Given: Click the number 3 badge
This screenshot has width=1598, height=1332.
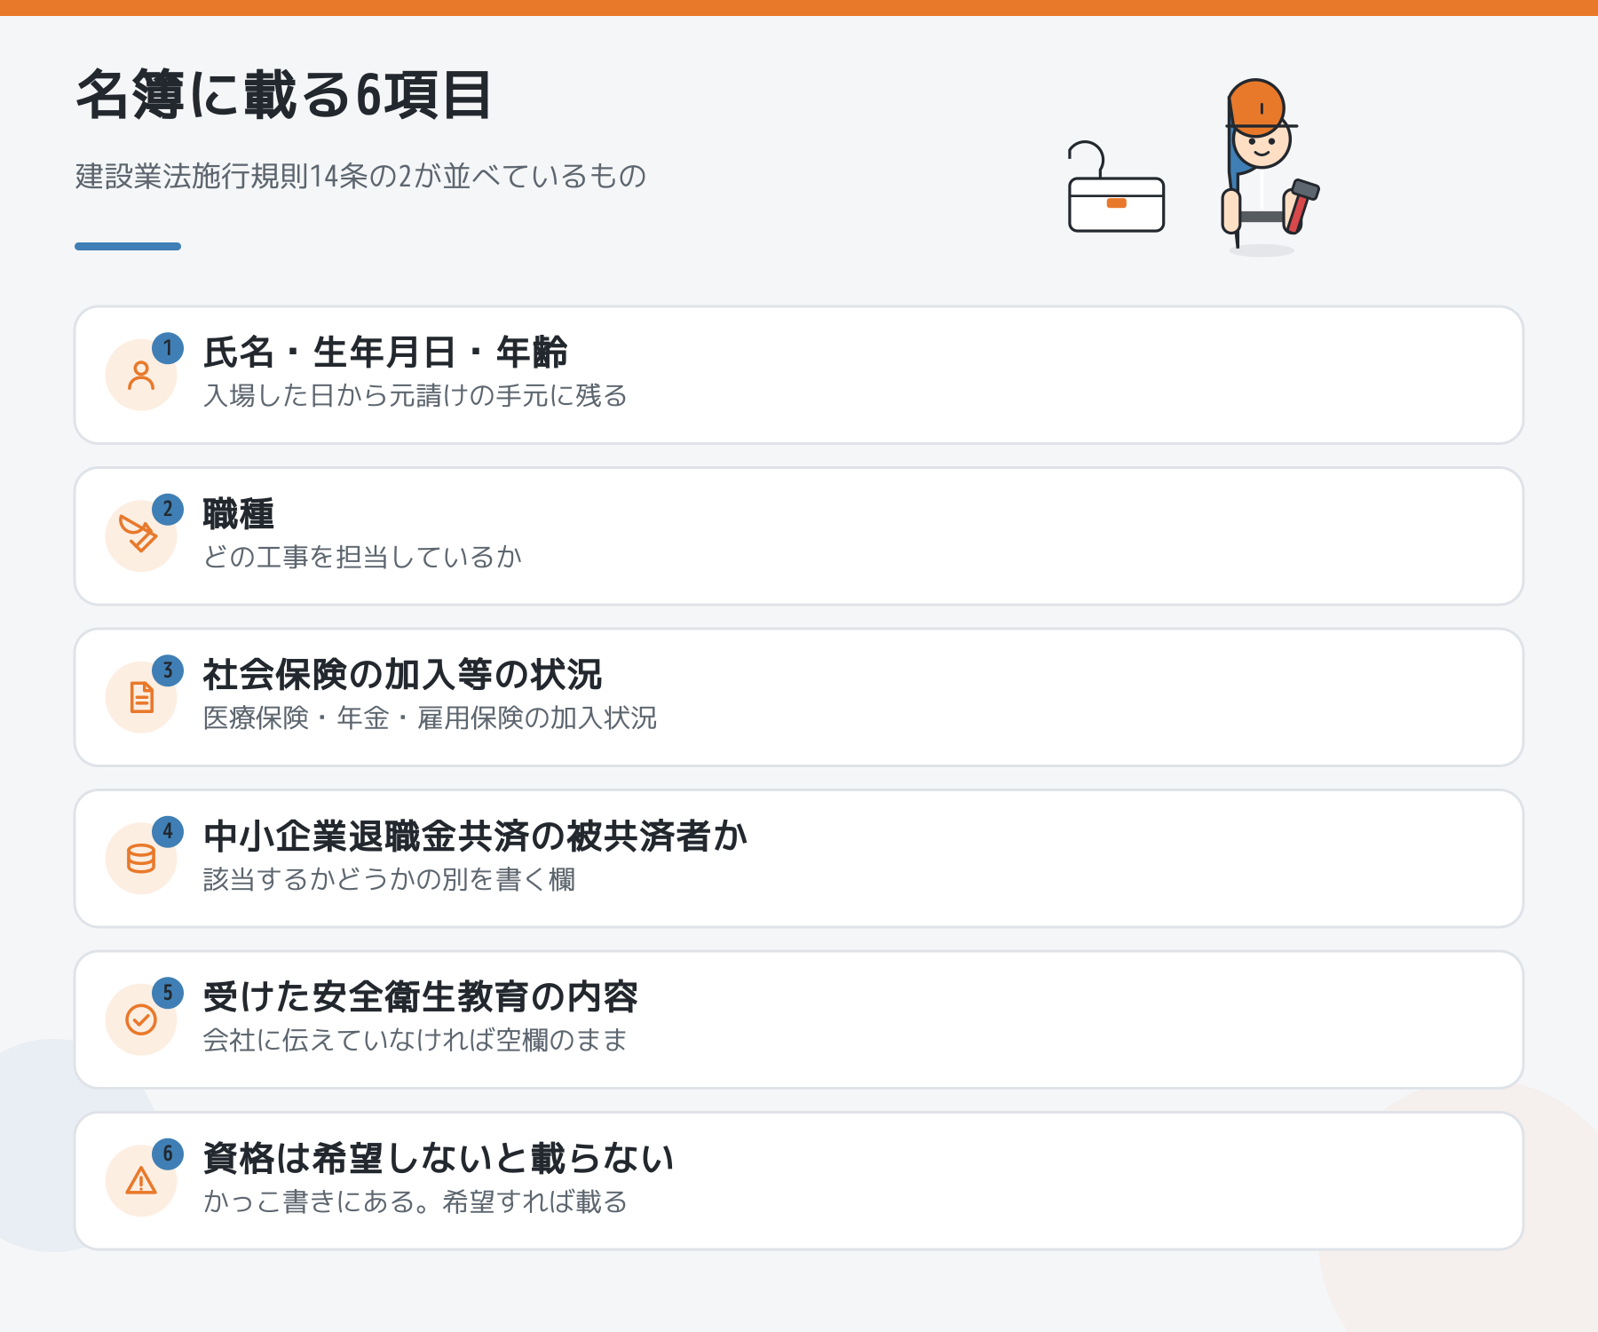Looking at the screenshot, I should [x=168, y=670].
